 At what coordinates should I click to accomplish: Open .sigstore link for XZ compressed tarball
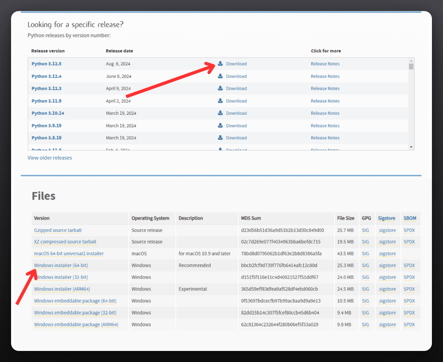tap(387, 242)
